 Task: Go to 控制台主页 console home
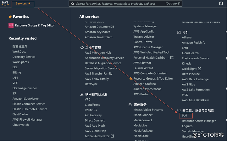coord(20,46)
